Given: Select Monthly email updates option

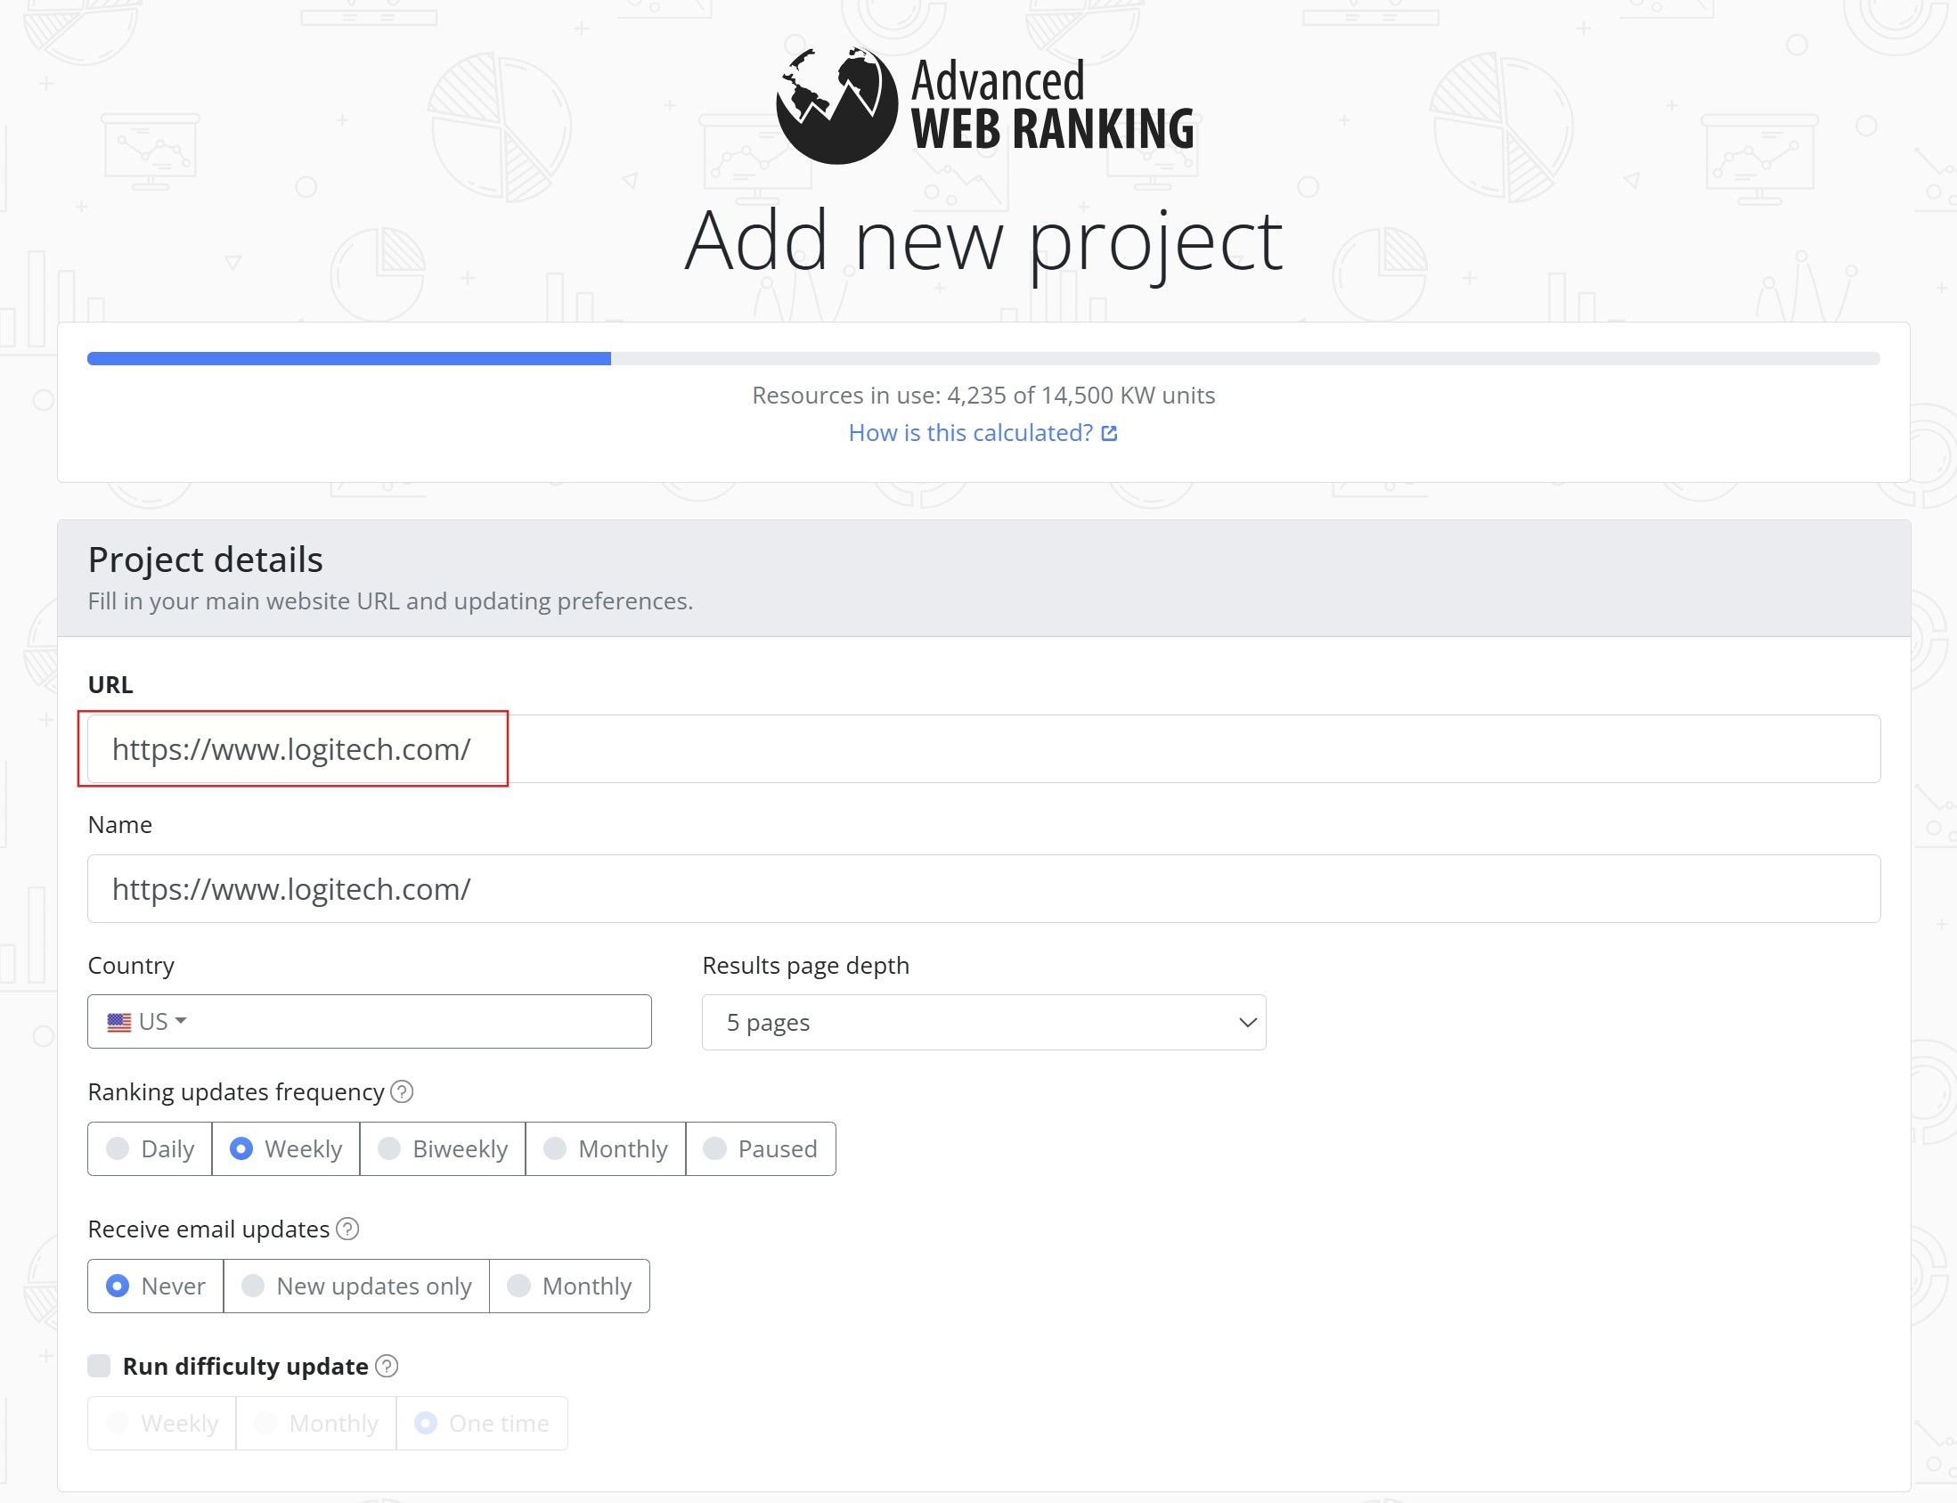Looking at the screenshot, I should tap(570, 1286).
